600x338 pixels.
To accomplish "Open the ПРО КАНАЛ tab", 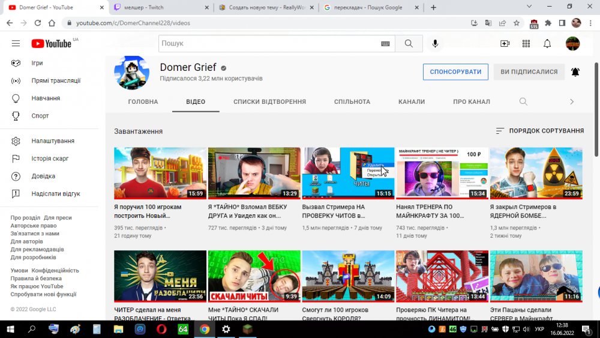I will (472, 102).
